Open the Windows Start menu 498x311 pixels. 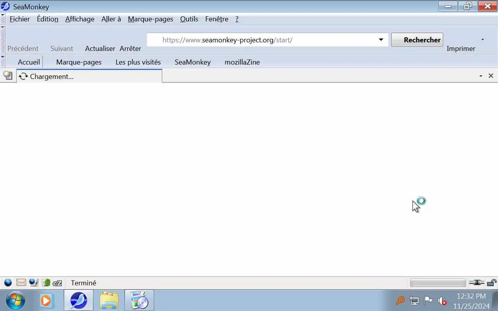coord(16,301)
